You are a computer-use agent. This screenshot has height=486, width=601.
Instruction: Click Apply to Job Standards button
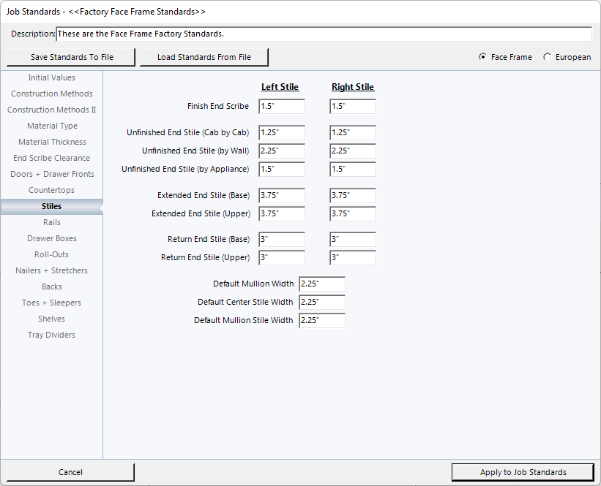pos(523,472)
